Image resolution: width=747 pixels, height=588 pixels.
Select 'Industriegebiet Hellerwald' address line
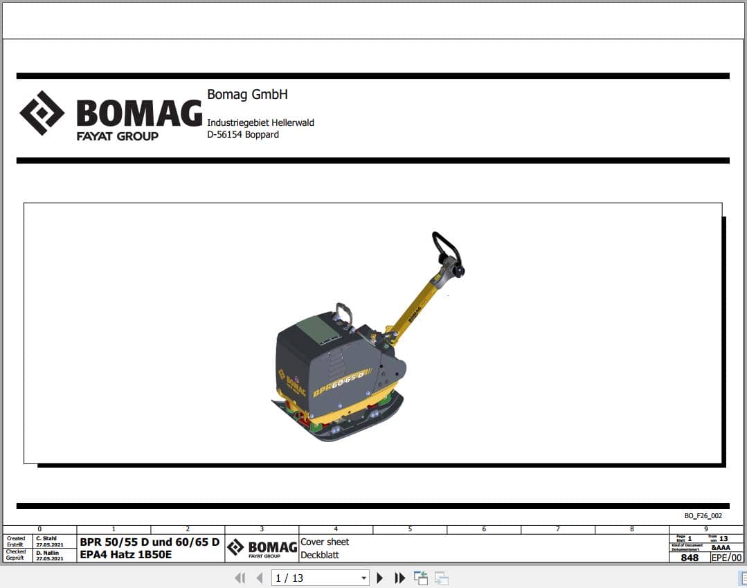(x=260, y=122)
